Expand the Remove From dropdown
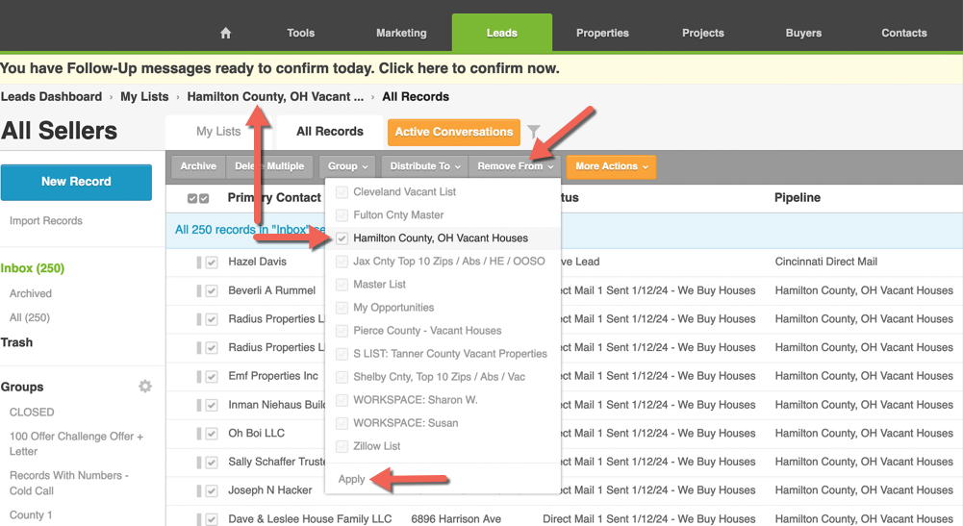Screen dimensions: 963x526 tap(515, 166)
